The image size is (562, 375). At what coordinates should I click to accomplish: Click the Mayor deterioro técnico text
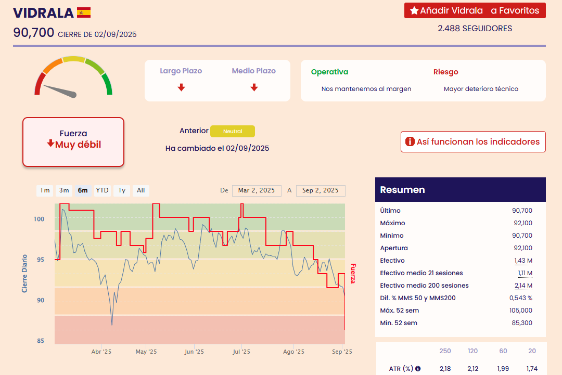coord(481,89)
